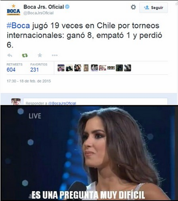View the 231 favoritos count
The width and height of the screenshot is (178, 201).
tap(35, 70)
